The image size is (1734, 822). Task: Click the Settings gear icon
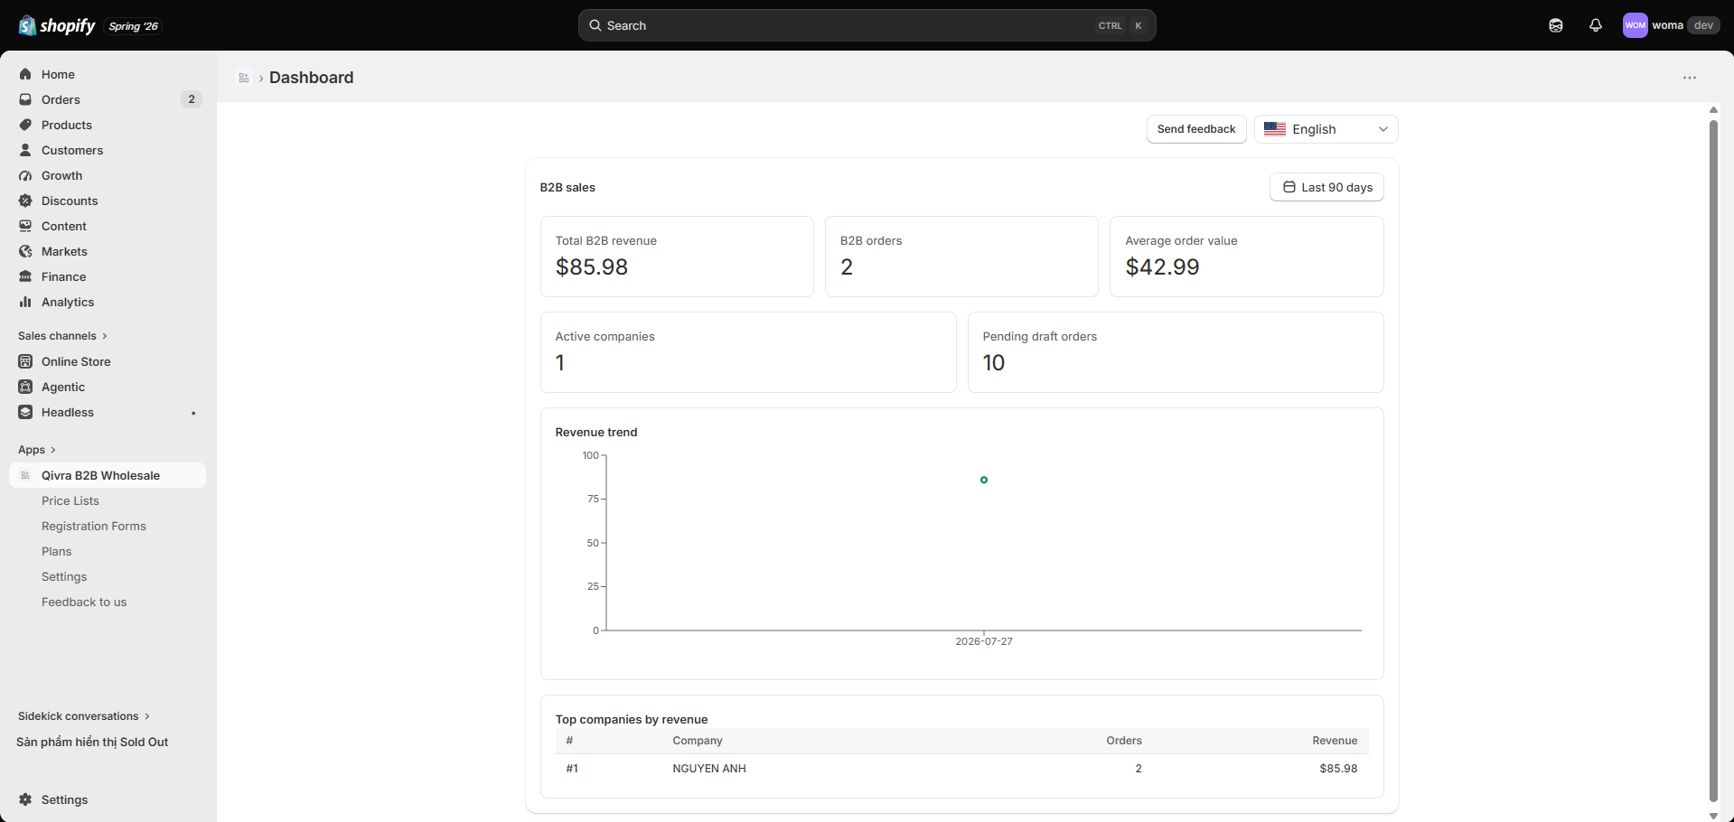point(25,799)
